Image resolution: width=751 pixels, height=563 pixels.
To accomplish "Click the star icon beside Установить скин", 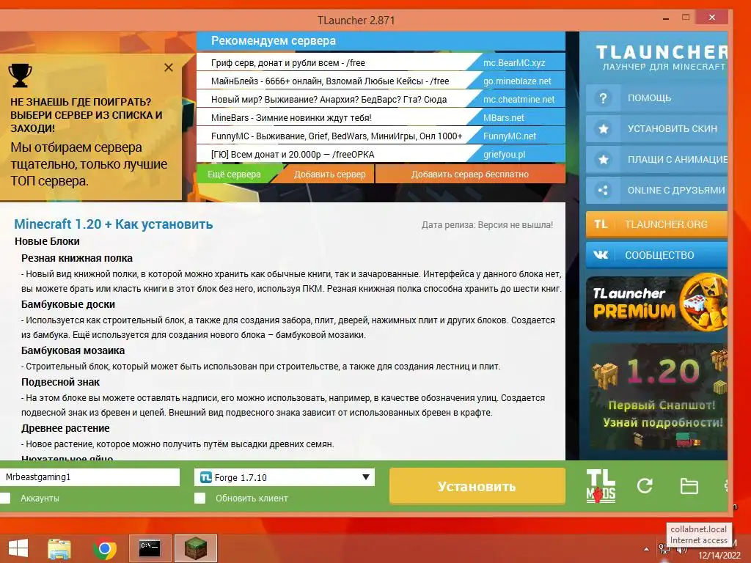I will click(604, 129).
